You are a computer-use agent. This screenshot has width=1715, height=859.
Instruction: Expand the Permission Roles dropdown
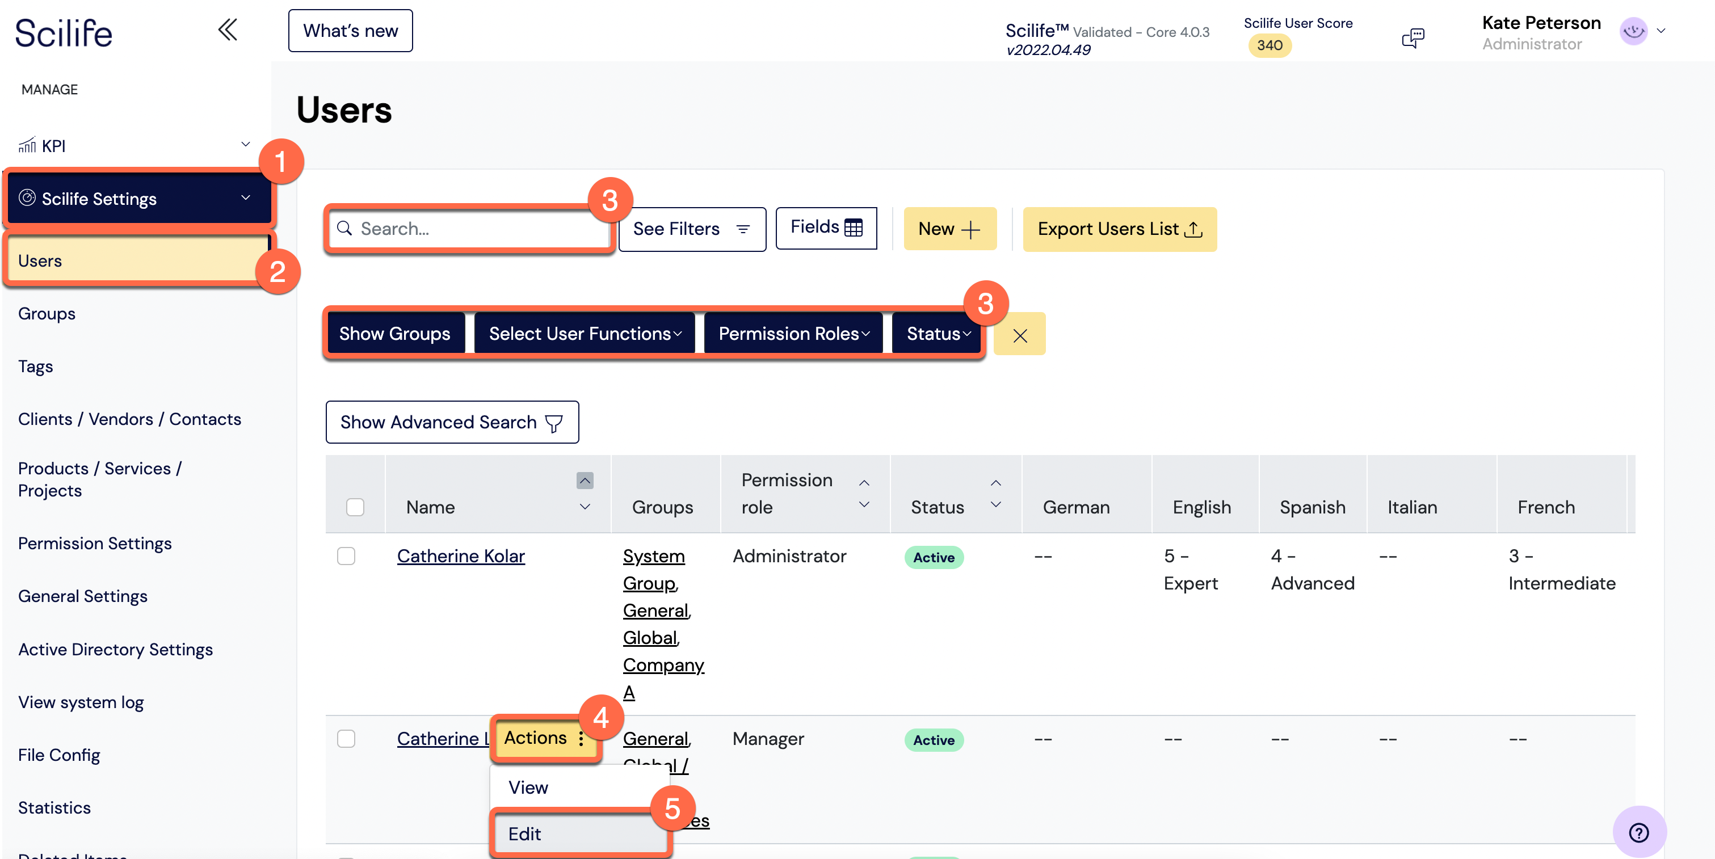793,334
